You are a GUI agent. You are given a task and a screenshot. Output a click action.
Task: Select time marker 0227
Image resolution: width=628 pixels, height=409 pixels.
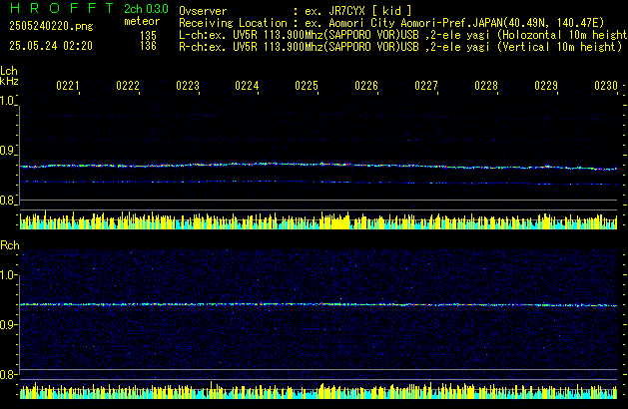426,86
